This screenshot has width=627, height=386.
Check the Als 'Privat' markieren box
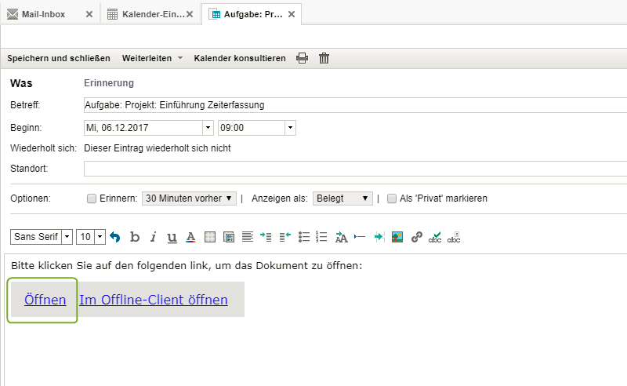(392, 198)
